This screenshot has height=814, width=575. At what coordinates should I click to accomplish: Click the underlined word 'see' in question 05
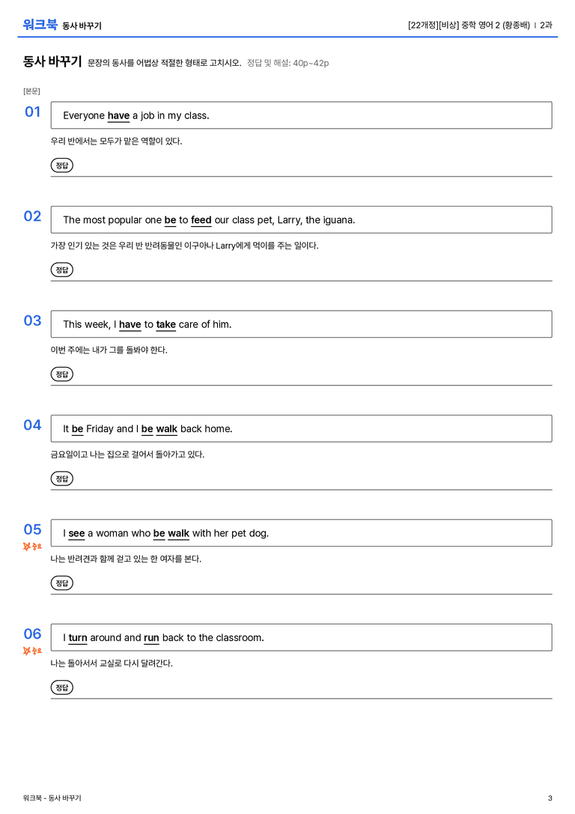[x=76, y=534]
